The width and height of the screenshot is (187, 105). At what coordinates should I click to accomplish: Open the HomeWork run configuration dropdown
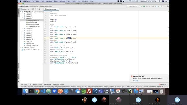tap(133, 6)
